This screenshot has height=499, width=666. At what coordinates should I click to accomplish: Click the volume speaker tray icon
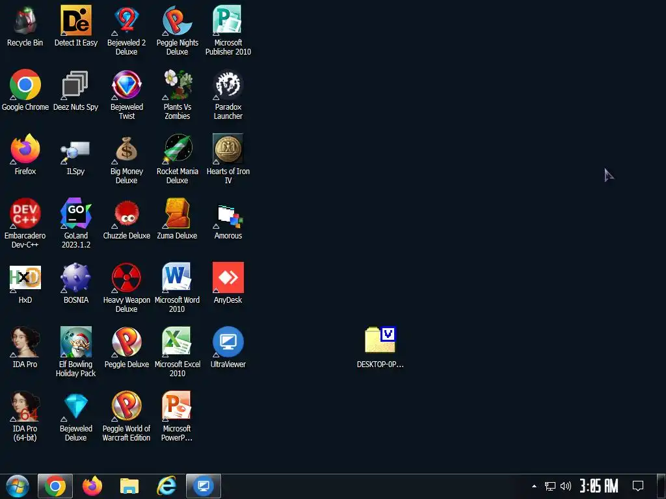pyautogui.click(x=566, y=486)
